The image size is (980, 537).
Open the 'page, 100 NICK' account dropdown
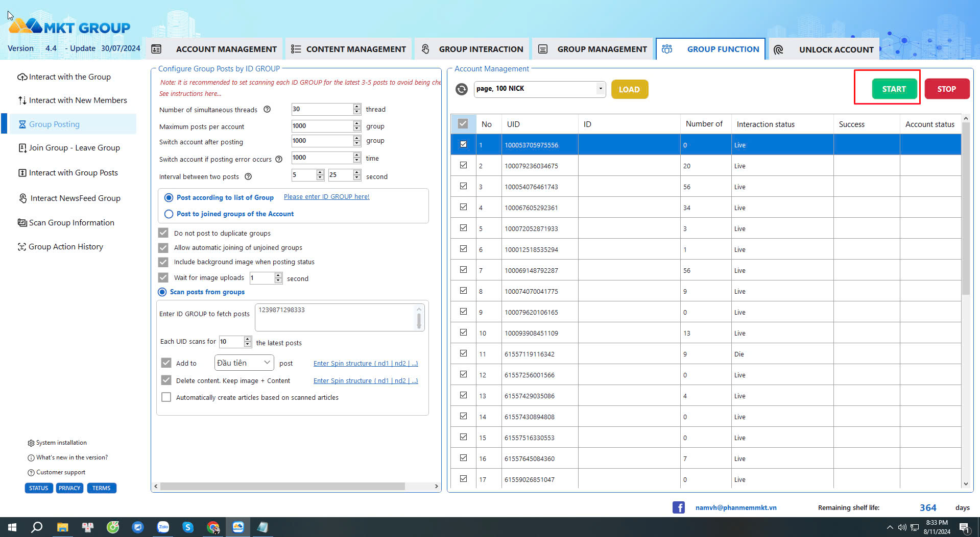(x=600, y=89)
